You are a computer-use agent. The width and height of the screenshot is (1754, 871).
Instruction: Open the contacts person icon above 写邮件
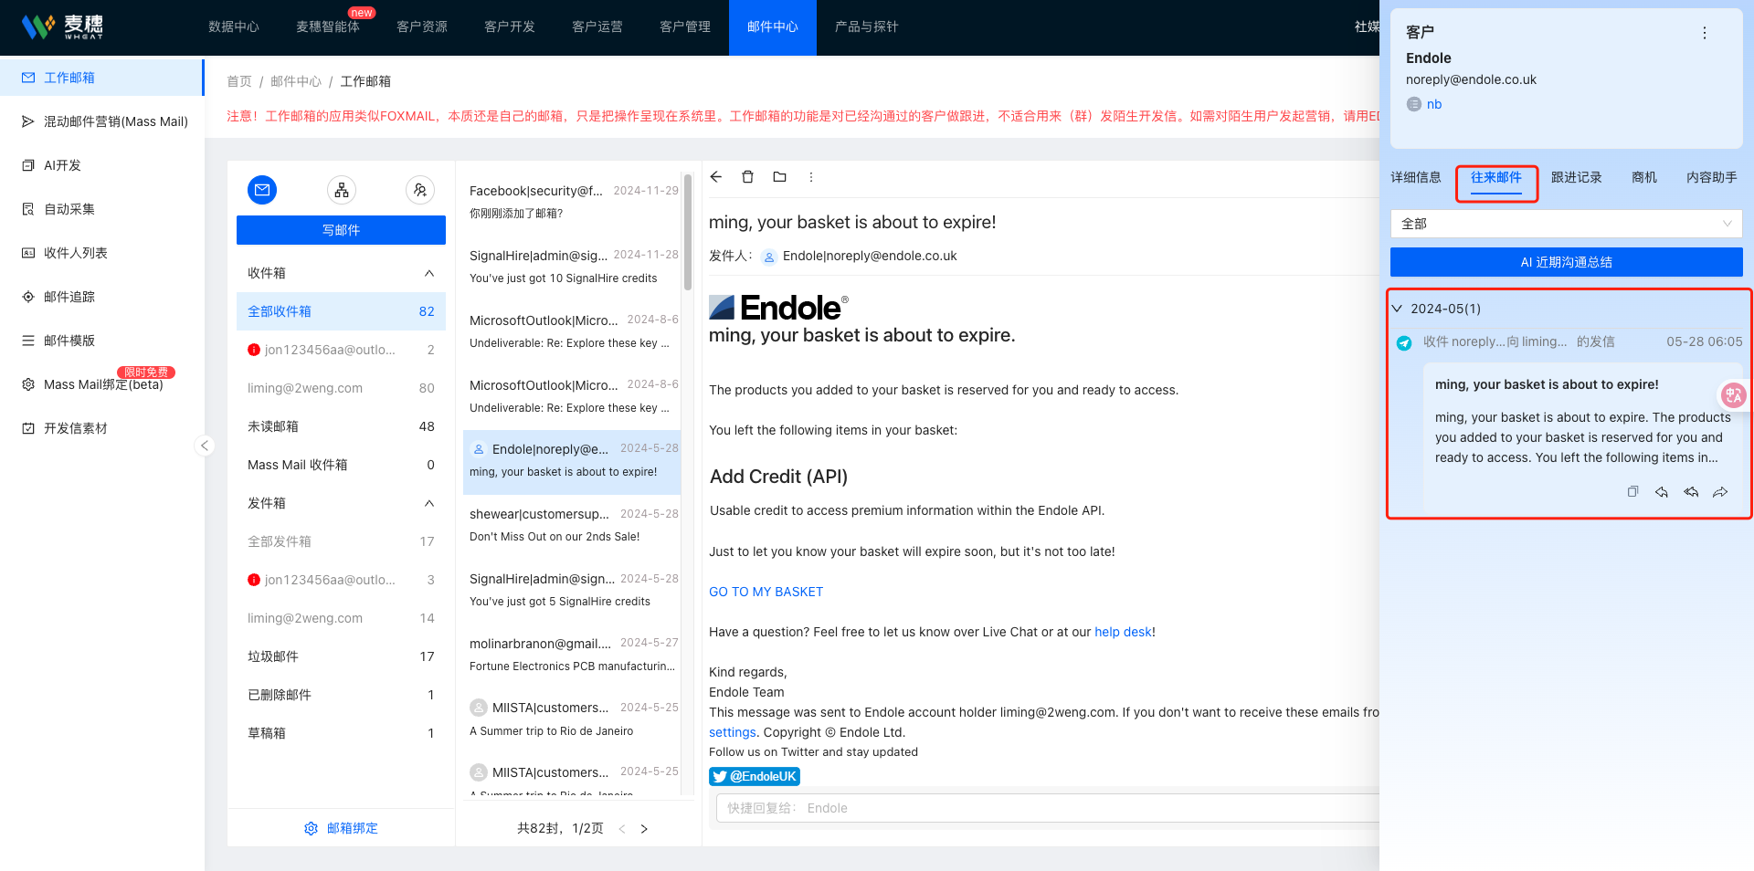point(420,190)
